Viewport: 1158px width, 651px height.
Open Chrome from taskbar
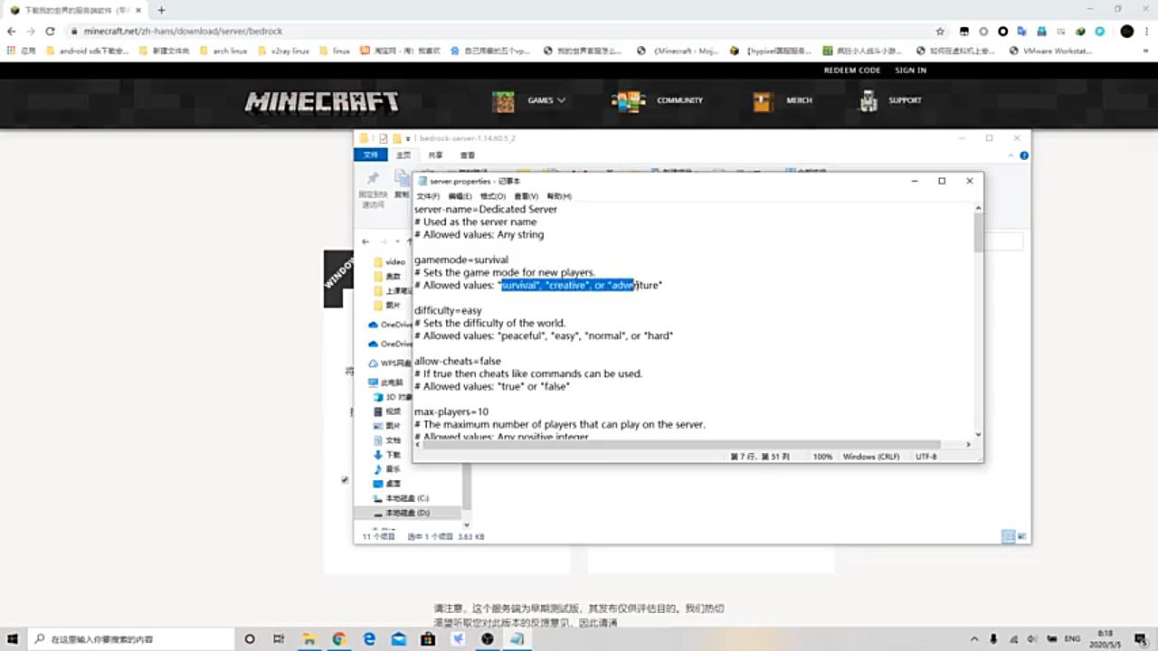tap(339, 639)
